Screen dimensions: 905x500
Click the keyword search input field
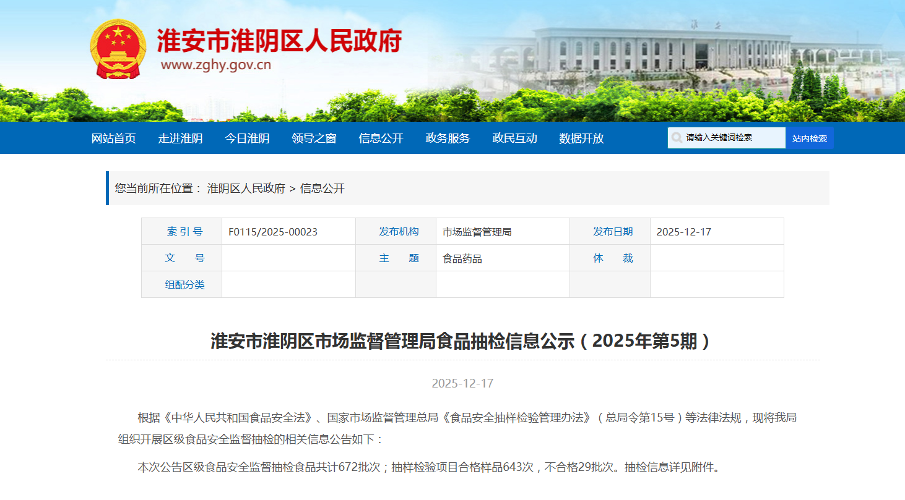[732, 138]
